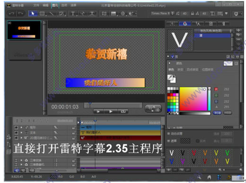
Task: Click the text spacing TT icon
Action: point(212,13)
